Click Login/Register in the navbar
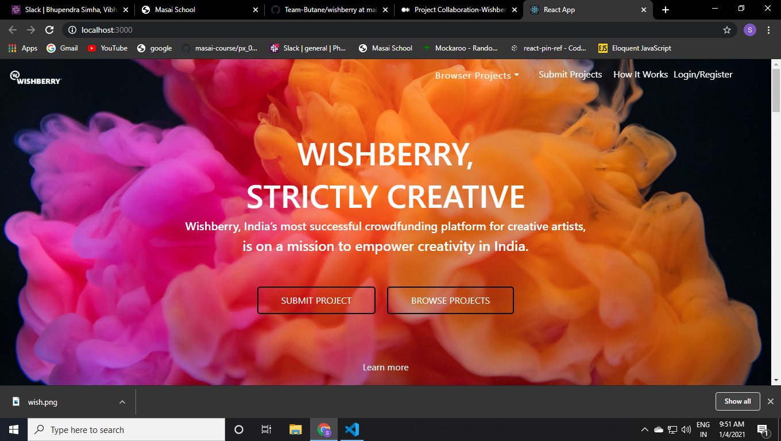 click(x=703, y=75)
